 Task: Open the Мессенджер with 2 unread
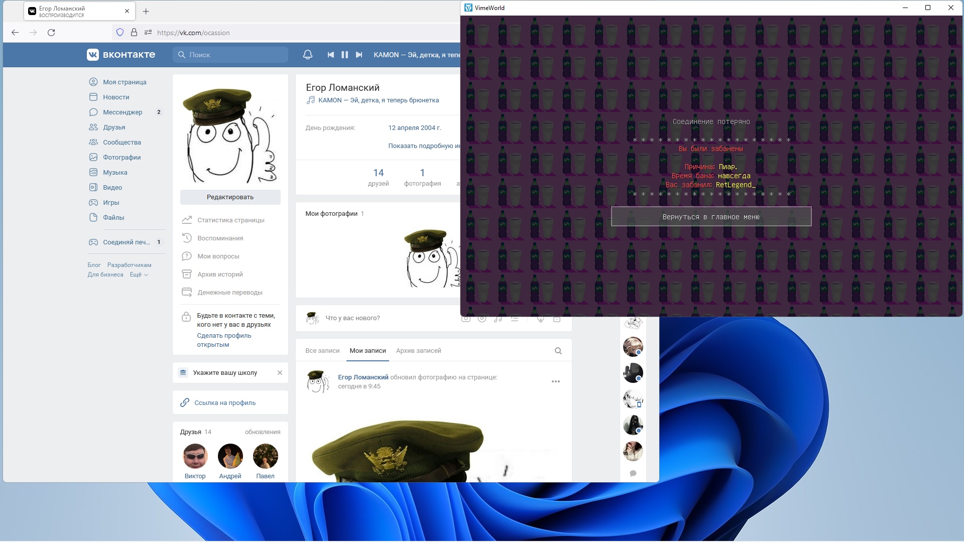122,112
